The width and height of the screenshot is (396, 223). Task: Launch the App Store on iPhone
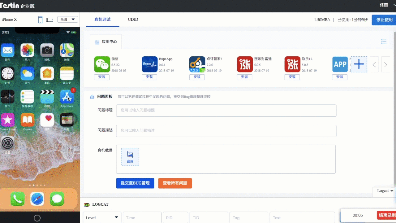(x=67, y=97)
